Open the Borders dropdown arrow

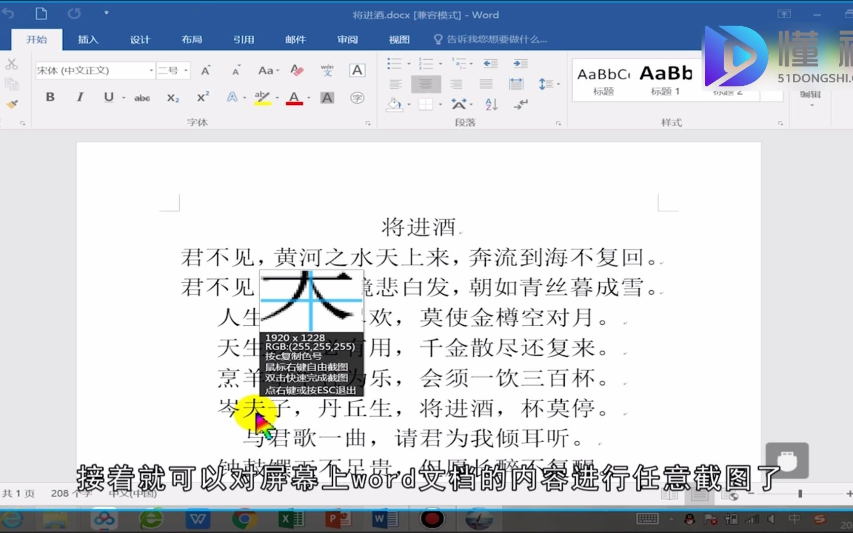pos(440,104)
